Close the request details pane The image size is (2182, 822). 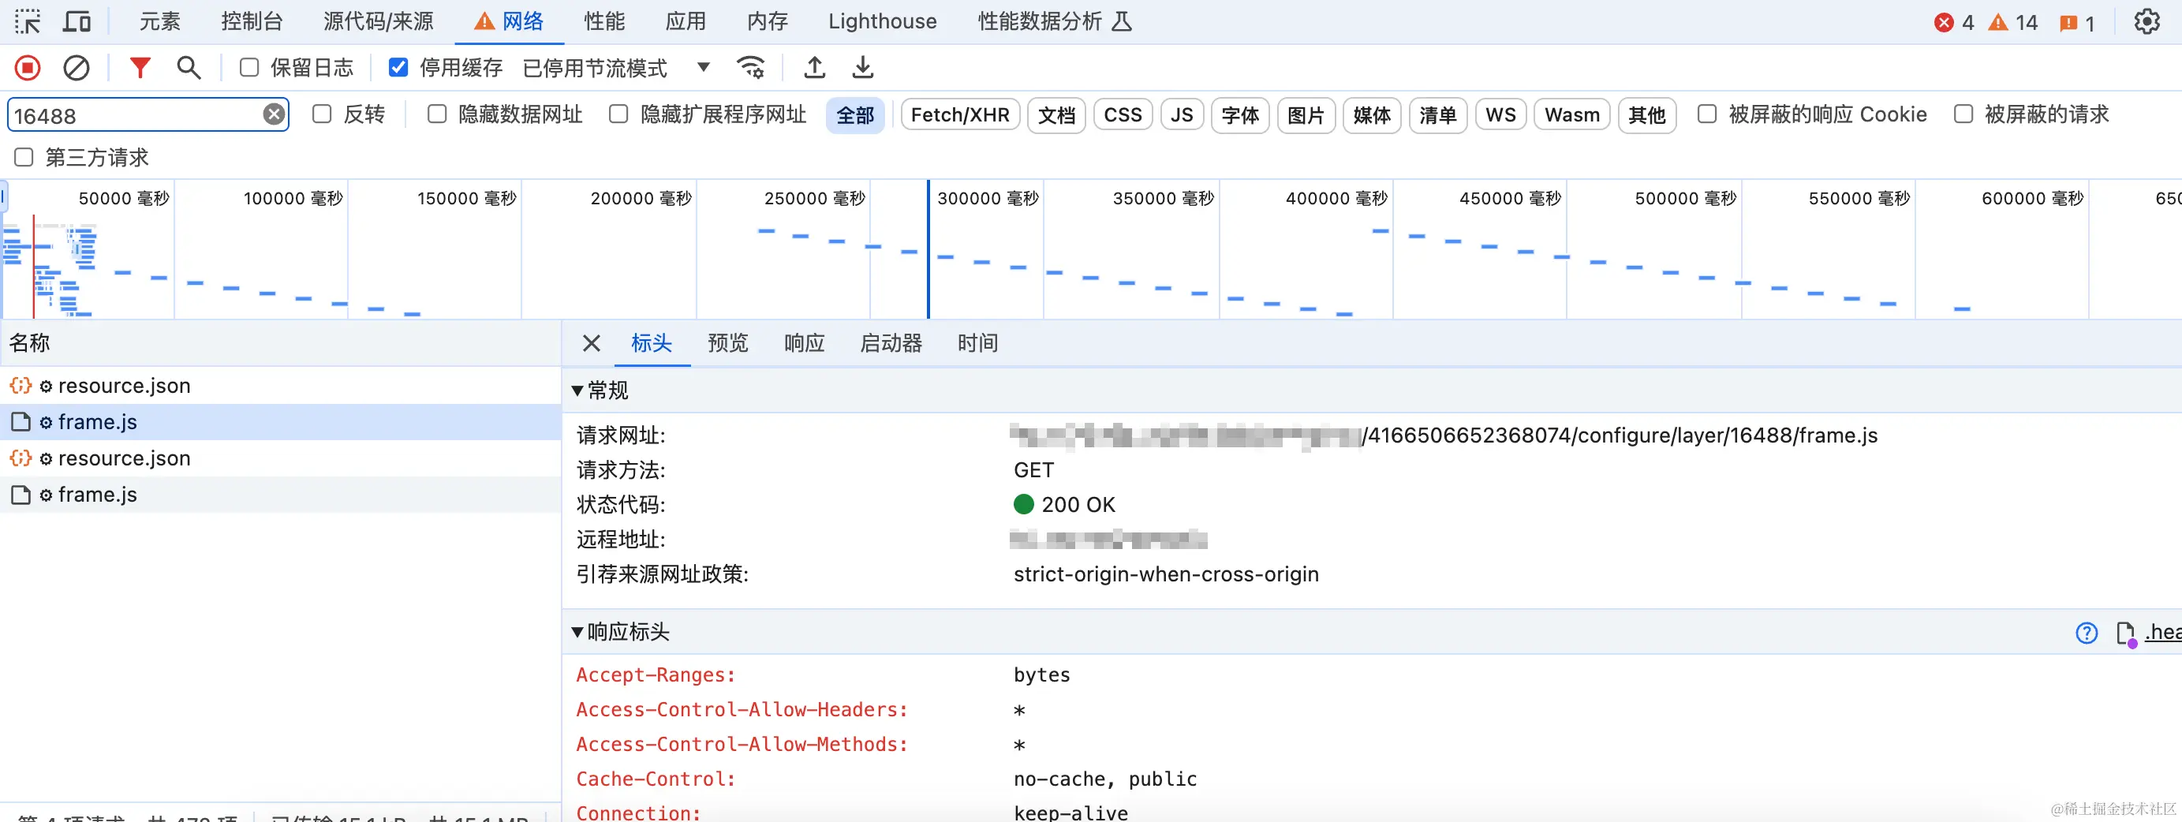[591, 343]
